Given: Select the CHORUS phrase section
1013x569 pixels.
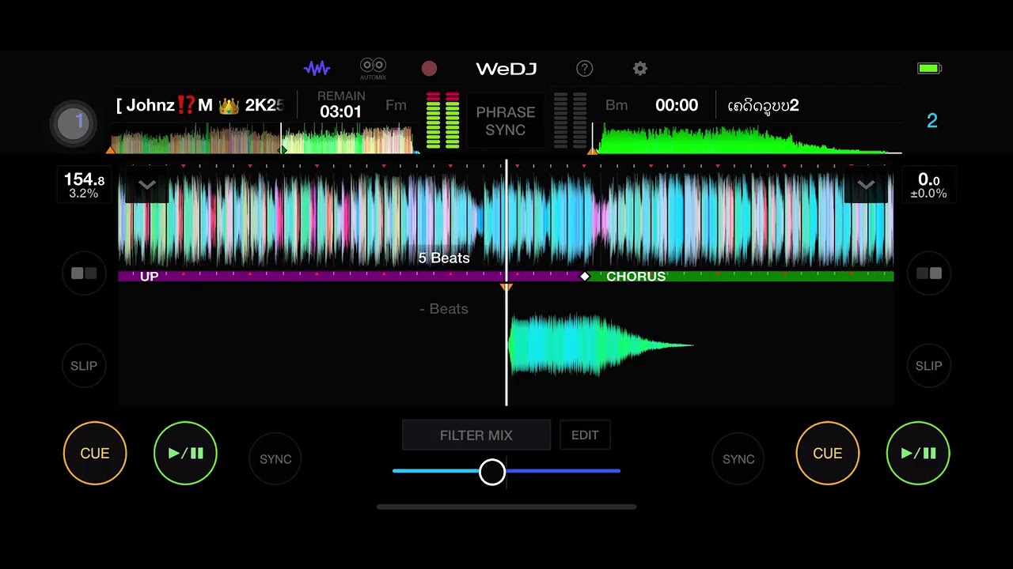Looking at the screenshot, I should 742,277.
